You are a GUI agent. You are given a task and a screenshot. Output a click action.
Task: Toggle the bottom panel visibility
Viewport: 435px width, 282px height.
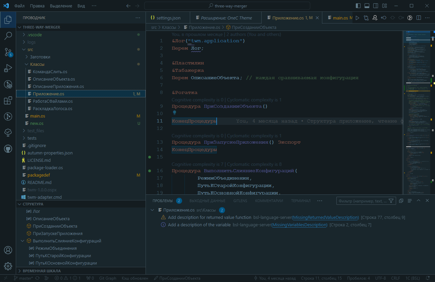[367, 6]
